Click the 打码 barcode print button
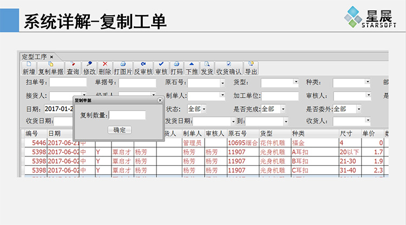The width and height of the screenshot is (406, 225). tap(176, 68)
